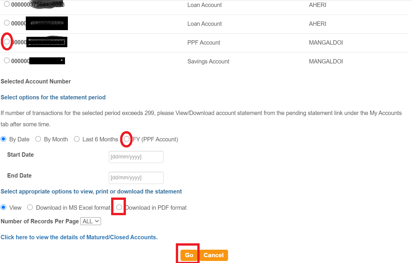The width and height of the screenshot is (412, 263).
Task: Click the Start Date field
Action: click(136, 157)
